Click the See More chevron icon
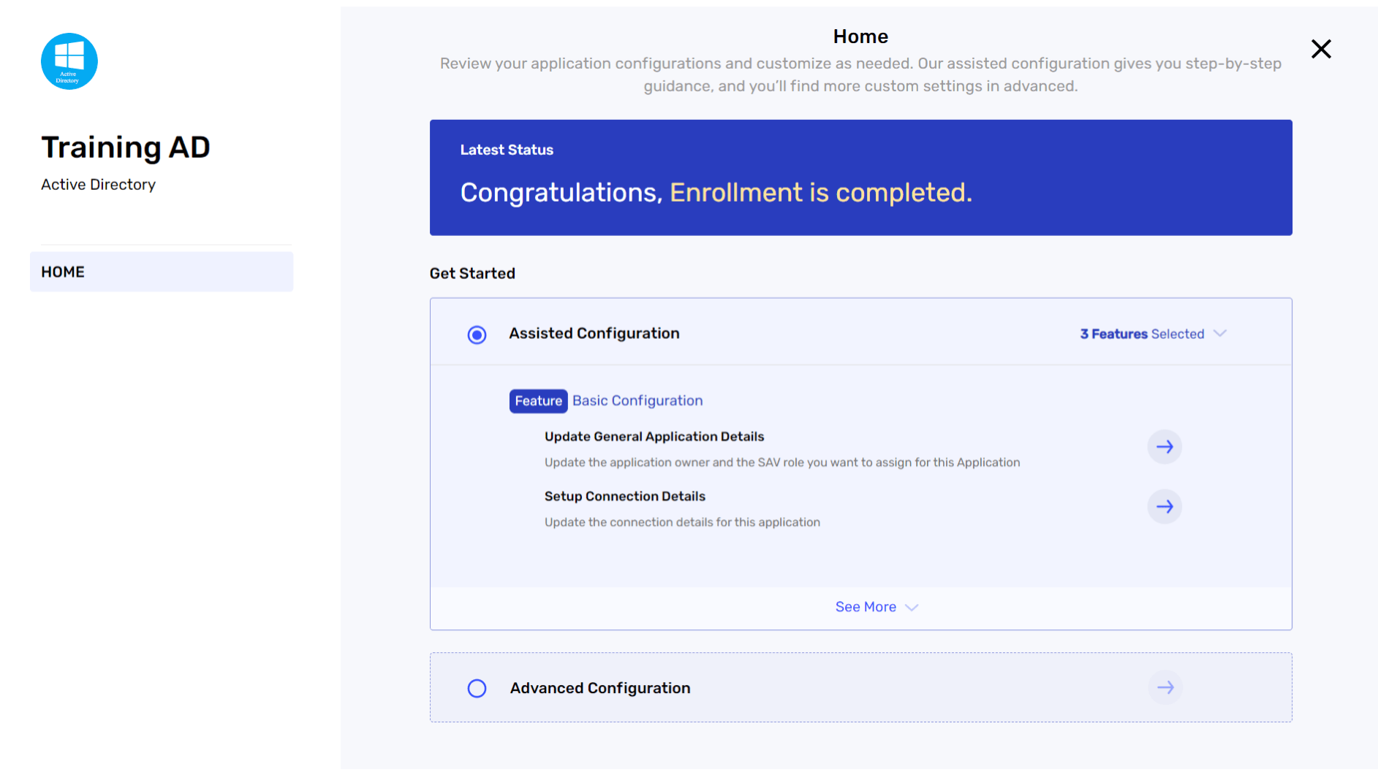 tap(911, 608)
